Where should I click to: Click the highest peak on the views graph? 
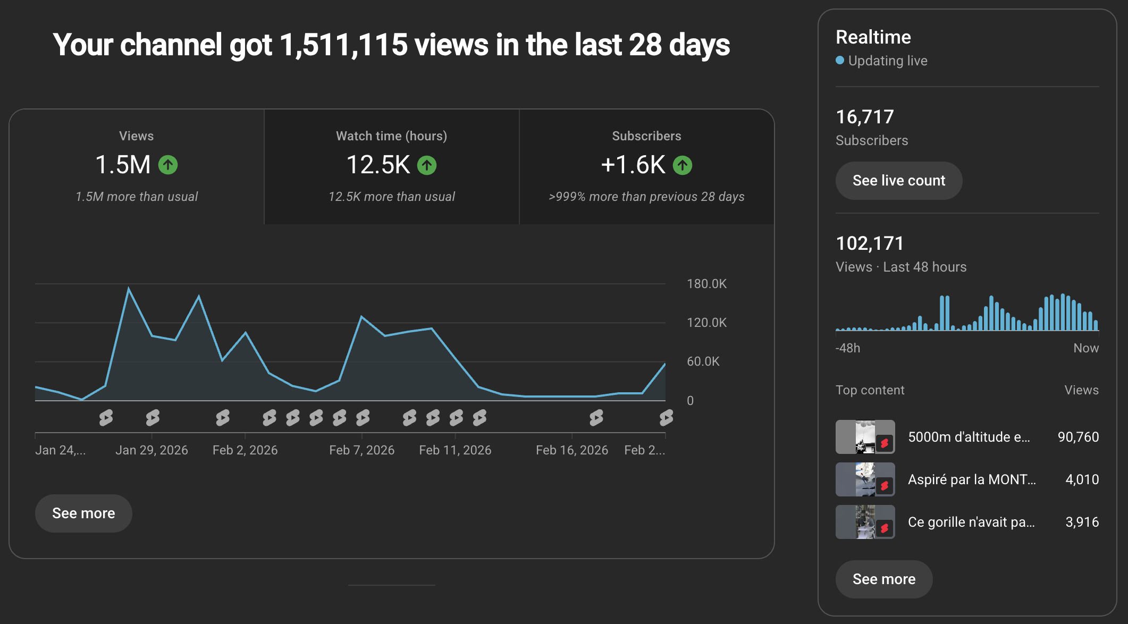[x=129, y=288]
